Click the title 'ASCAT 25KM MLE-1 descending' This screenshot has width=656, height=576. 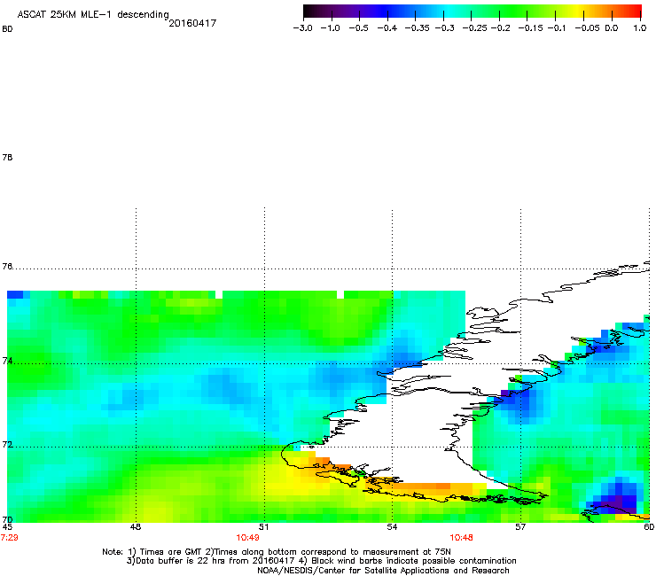click(x=93, y=15)
